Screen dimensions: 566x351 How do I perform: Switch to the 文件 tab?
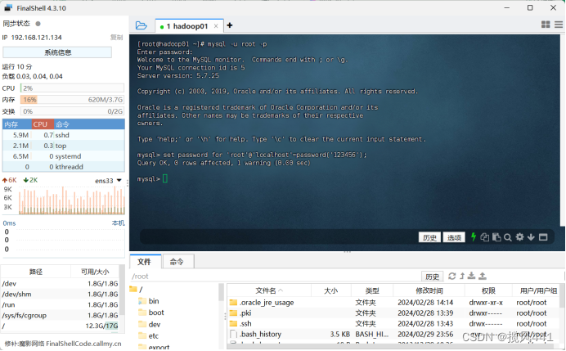point(145,262)
